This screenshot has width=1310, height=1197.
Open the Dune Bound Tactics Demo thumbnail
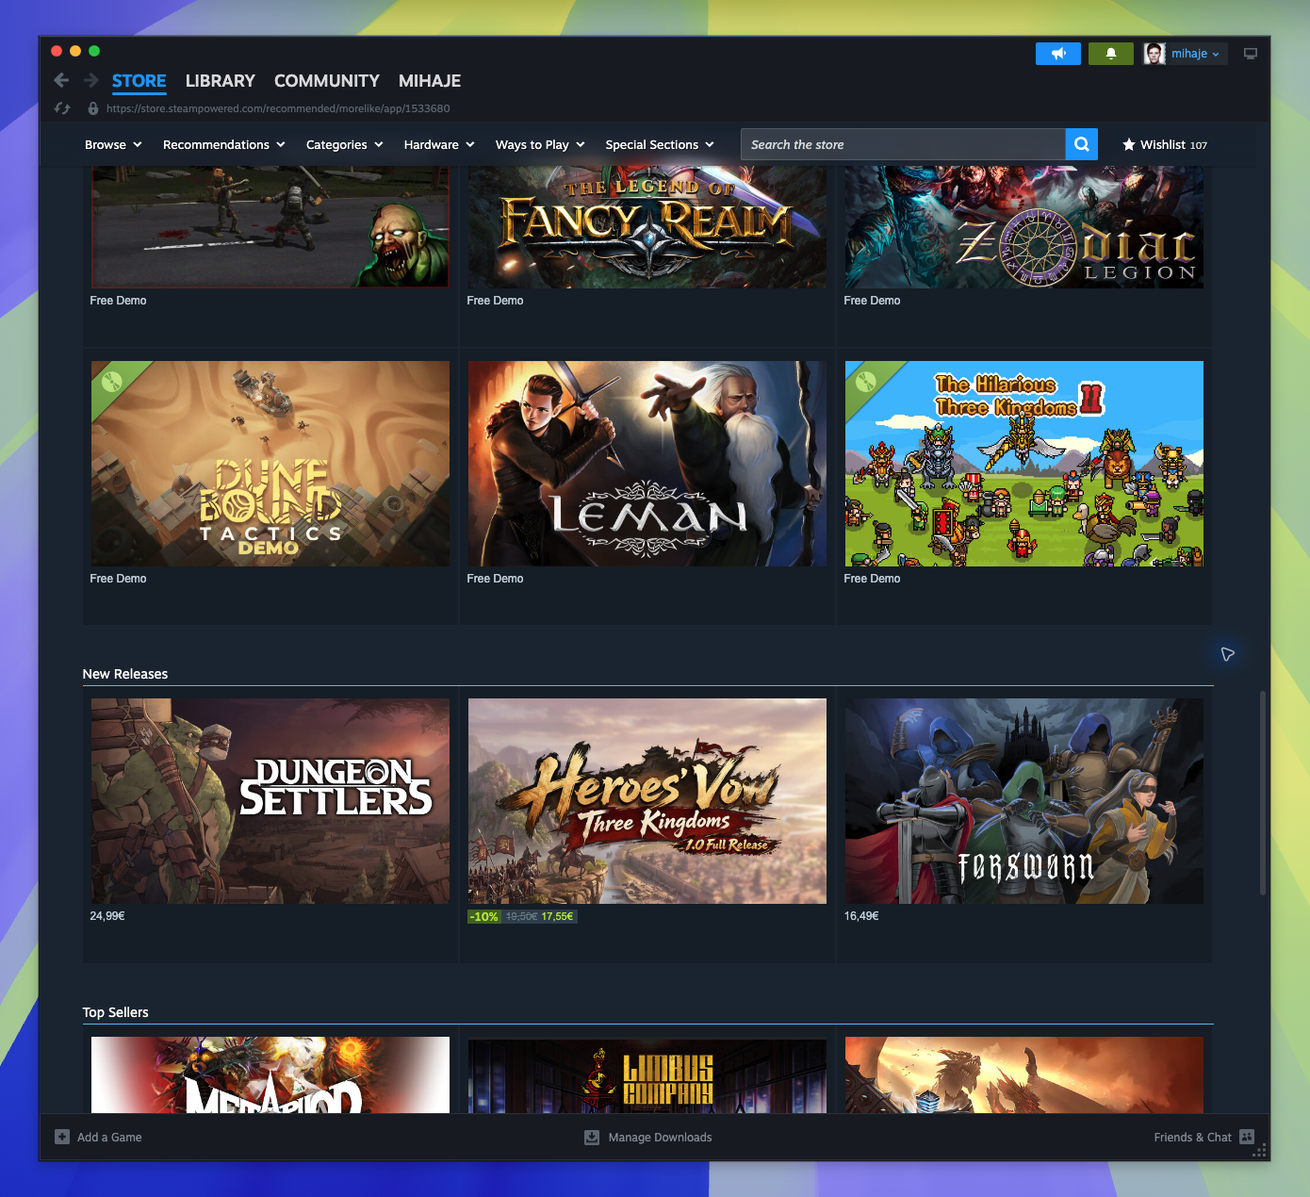(x=270, y=464)
